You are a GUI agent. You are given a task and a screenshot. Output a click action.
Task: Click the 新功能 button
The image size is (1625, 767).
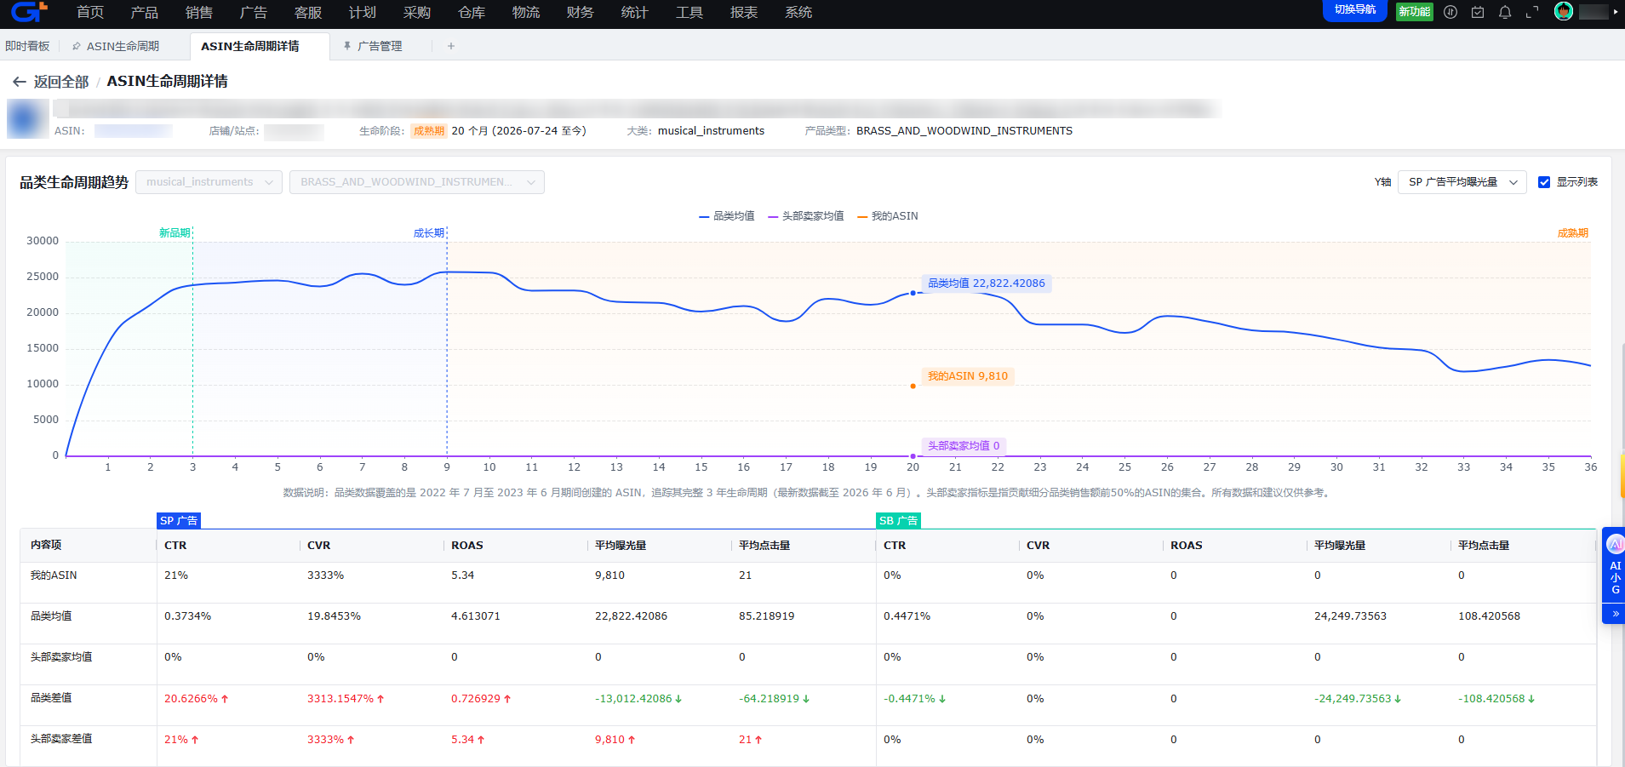[1415, 12]
